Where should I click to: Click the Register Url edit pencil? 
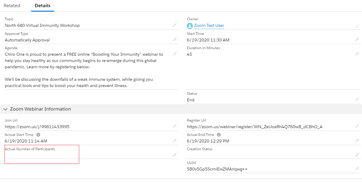357,126
